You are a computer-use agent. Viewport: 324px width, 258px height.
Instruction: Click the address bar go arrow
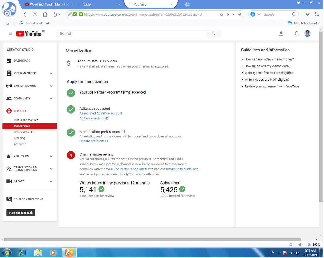point(239,15)
